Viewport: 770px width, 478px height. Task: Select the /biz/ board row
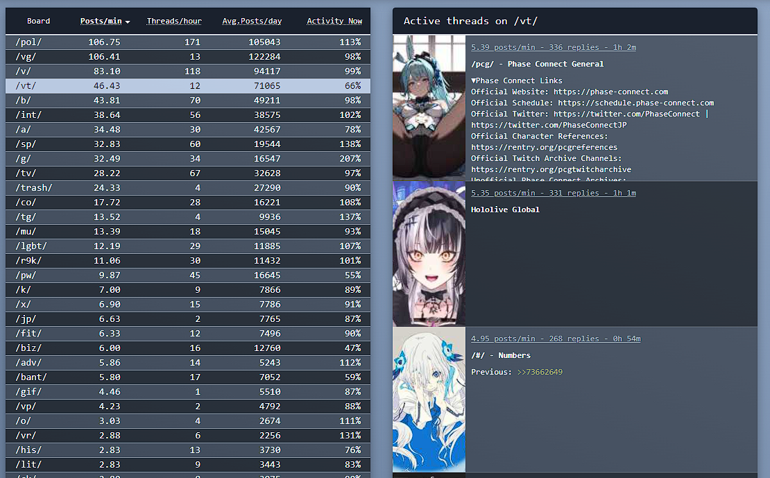(x=188, y=348)
